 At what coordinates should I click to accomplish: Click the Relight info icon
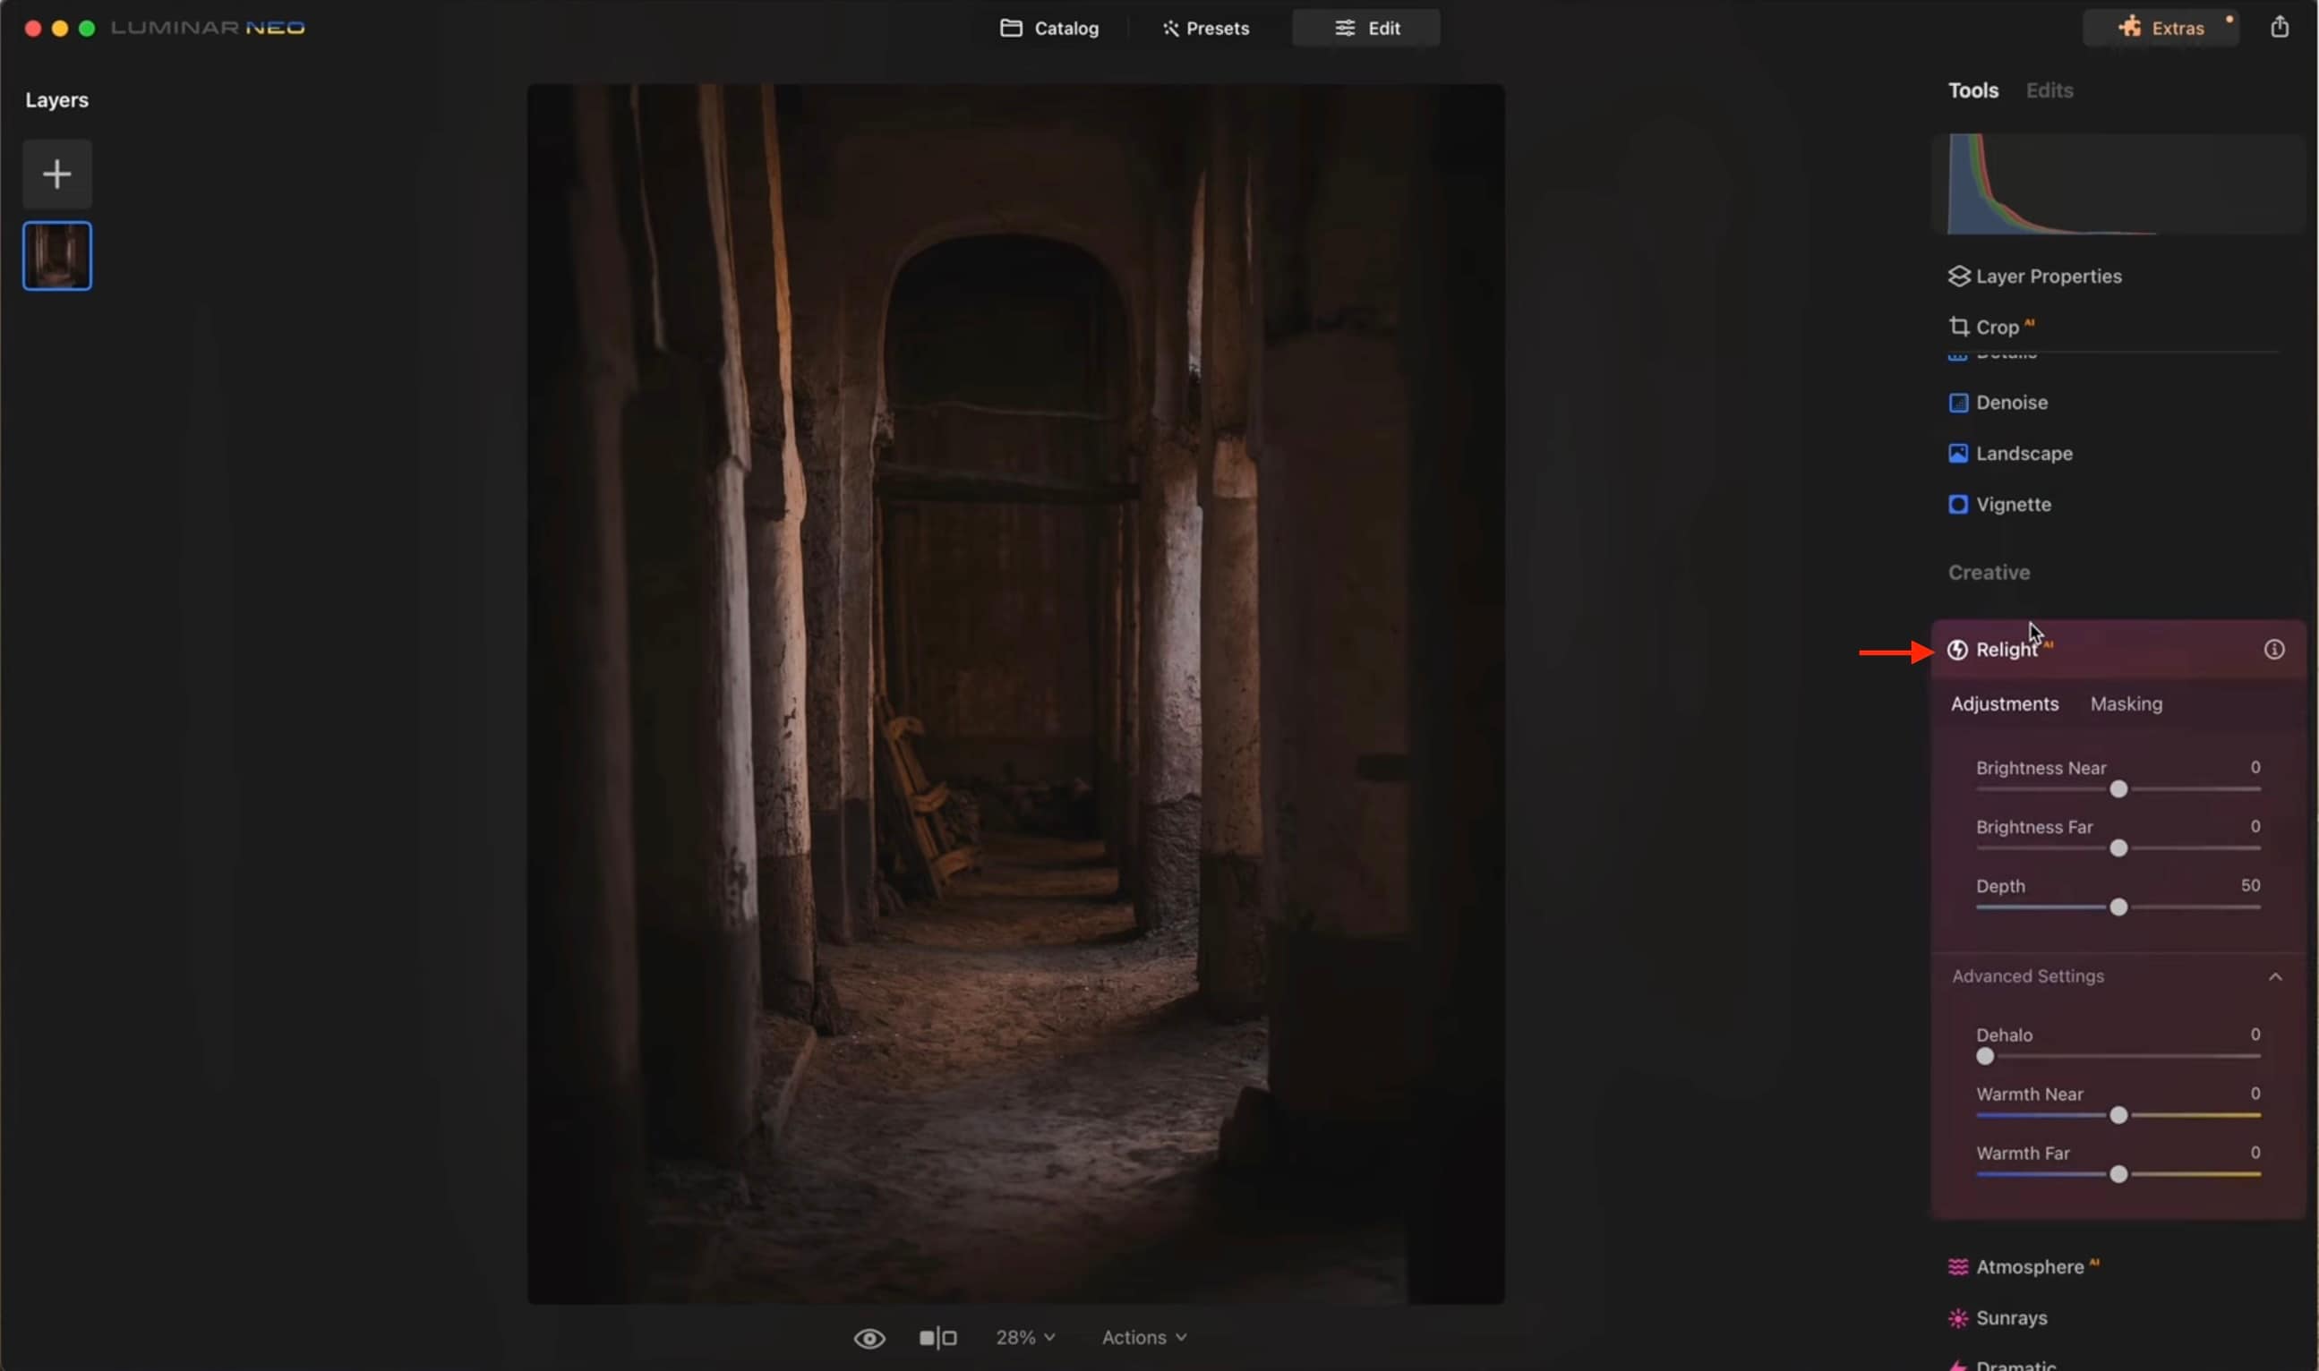click(2273, 649)
